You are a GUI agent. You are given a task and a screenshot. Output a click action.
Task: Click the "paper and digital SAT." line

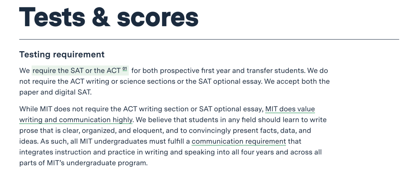(x=55, y=92)
